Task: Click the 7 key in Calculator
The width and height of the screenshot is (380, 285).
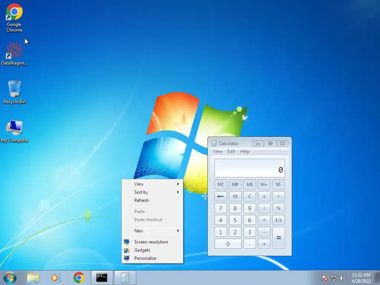Action: pos(221,208)
